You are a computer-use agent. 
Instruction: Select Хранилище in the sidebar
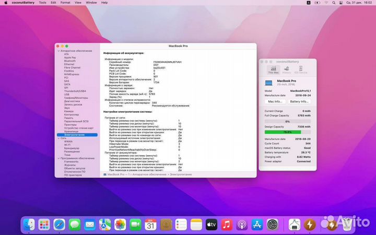tap(71, 132)
